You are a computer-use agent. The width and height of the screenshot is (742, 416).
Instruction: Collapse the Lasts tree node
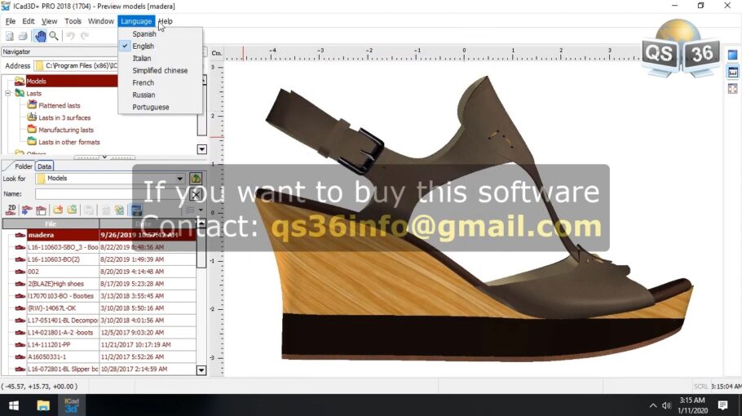coord(8,94)
